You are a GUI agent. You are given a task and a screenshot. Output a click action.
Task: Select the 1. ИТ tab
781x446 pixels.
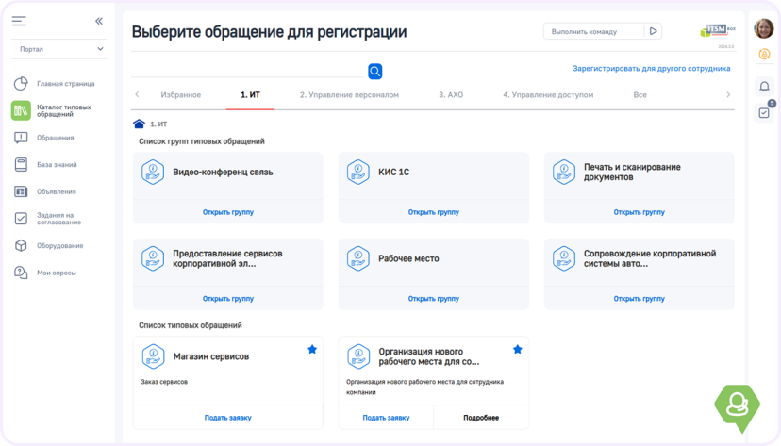click(x=251, y=95)
